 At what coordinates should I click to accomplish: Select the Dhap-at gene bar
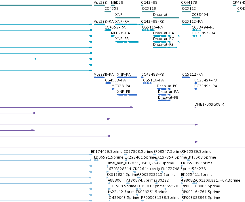point(166,18)
